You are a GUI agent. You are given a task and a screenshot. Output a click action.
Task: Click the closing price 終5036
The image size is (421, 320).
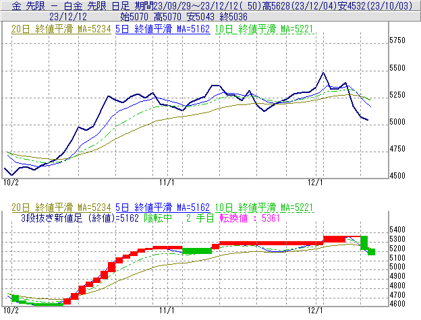[x=233, y=17]
